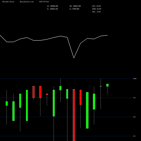Select the tallest red candlestick
The image size is (141, 141).
[x=74, y=115]
